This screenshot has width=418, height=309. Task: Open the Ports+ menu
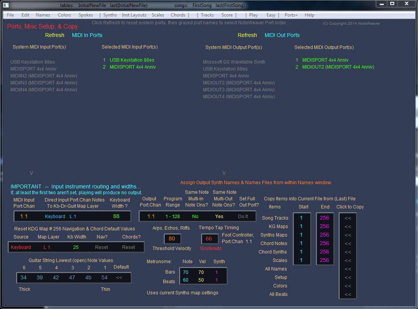[x=291, y=15]
